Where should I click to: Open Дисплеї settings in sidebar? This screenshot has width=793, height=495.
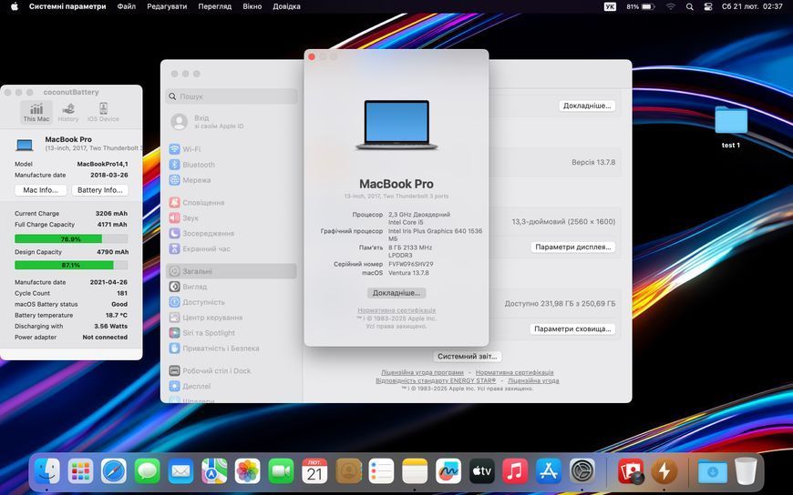click(232, 386)
